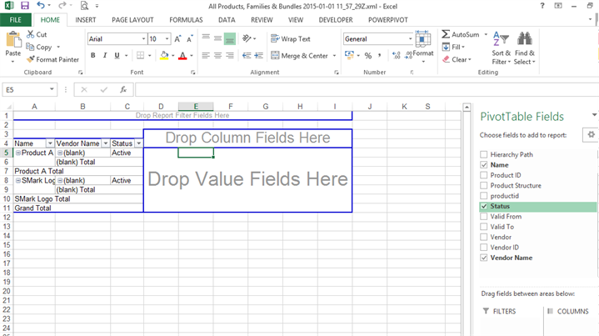Click the Sort & Filter button
This screenshot has height=336, width=599.
(x=501, y=48)
